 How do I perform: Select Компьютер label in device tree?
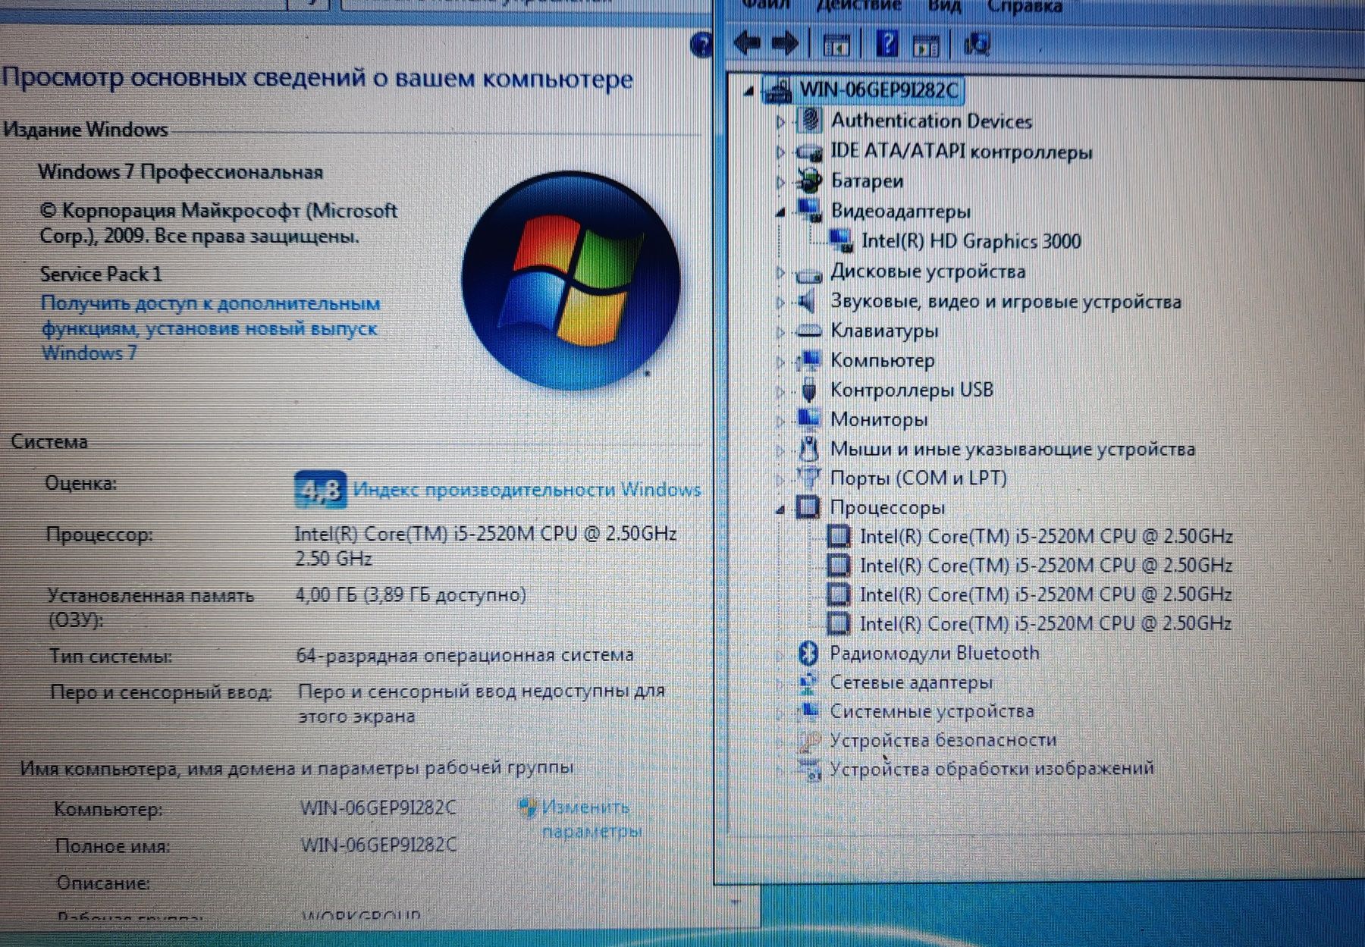point(882,360)
